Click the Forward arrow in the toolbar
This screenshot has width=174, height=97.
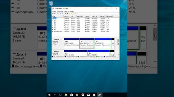tap(55, 14)
